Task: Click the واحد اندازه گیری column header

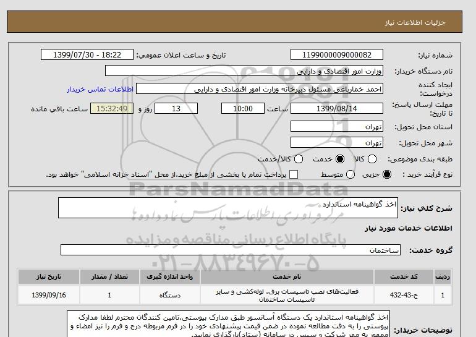Action: click(x=170, y=276)
